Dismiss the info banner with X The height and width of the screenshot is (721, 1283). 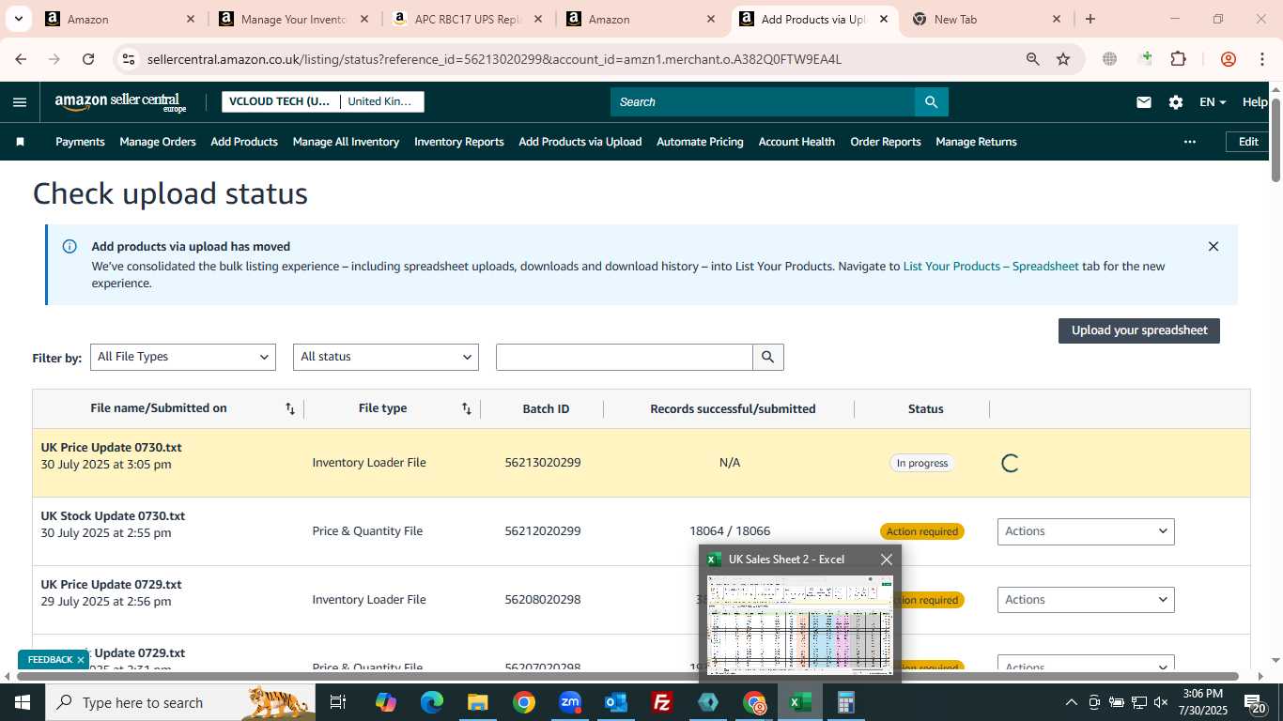tap(1213, 246)
